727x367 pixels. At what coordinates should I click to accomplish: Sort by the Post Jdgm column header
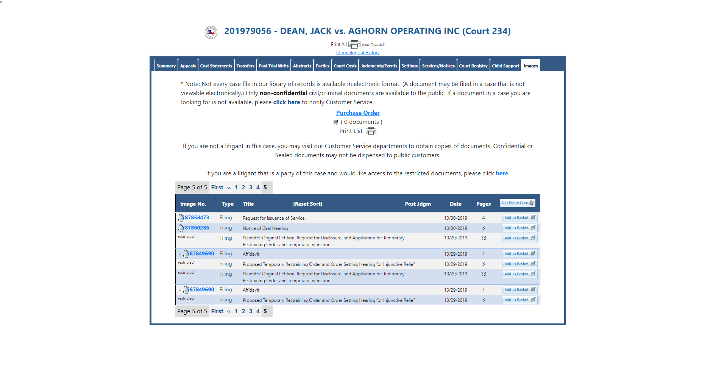(418, 204)
